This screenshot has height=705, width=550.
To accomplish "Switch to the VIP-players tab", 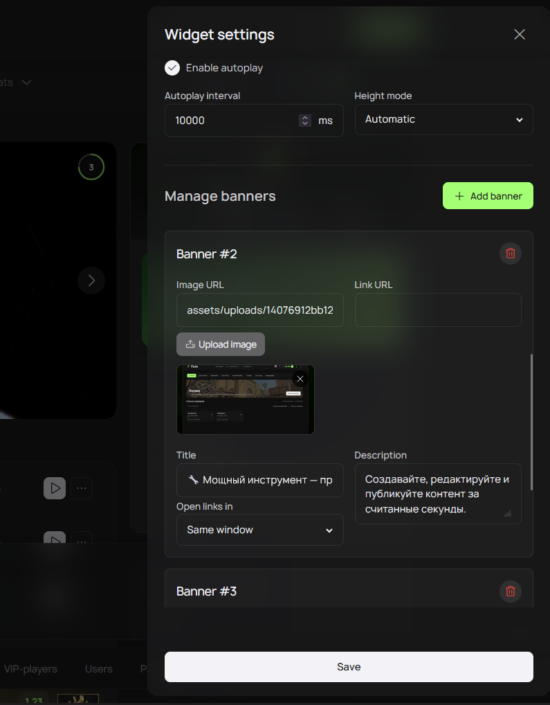I will 30,669.
